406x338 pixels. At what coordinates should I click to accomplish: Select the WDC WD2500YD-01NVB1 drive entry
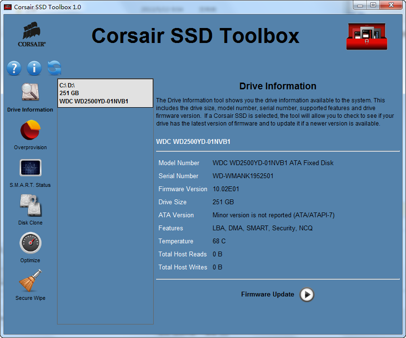105,93
